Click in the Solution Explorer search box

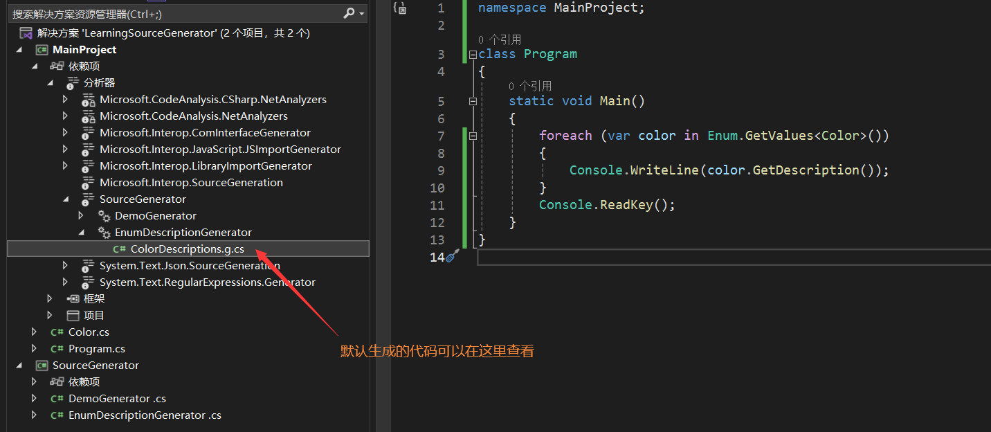pos(173,14)
